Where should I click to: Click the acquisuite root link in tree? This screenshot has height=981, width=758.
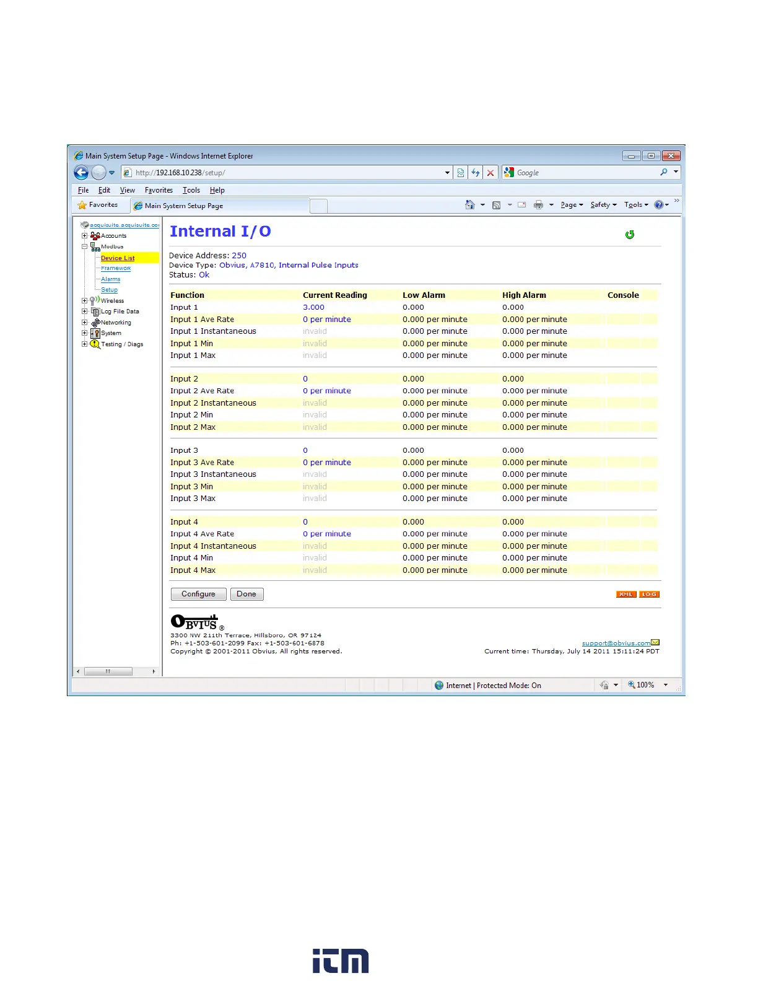pos(124,225)
